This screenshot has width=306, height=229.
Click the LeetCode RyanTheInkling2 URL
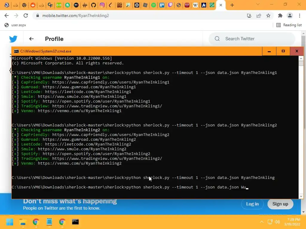88,144
